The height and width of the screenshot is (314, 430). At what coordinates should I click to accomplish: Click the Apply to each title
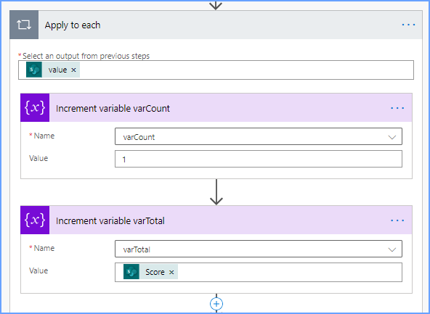73,25
